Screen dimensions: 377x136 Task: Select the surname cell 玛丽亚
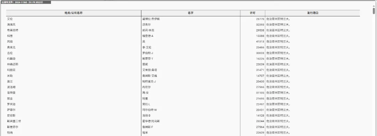[11, 70]
